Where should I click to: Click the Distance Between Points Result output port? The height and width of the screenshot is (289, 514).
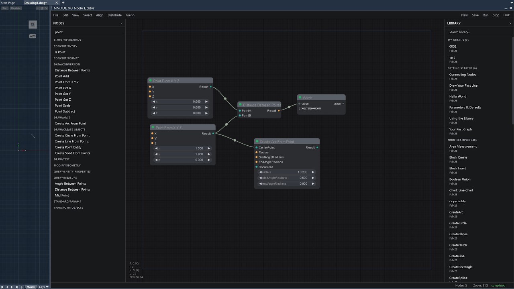(279, 111)
